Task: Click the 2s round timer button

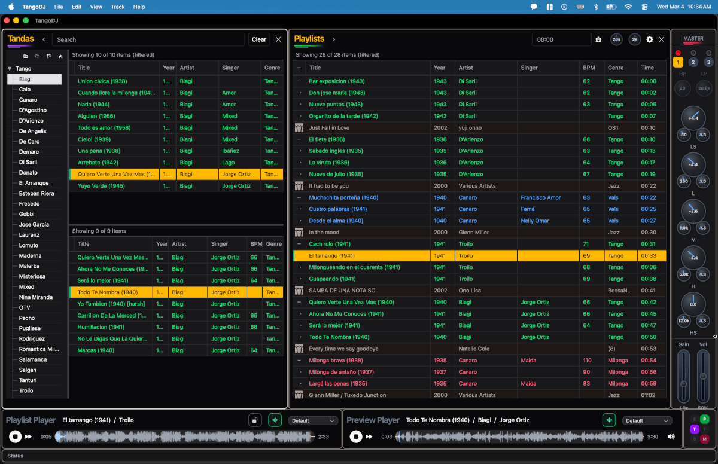Action: pos(634,39)
